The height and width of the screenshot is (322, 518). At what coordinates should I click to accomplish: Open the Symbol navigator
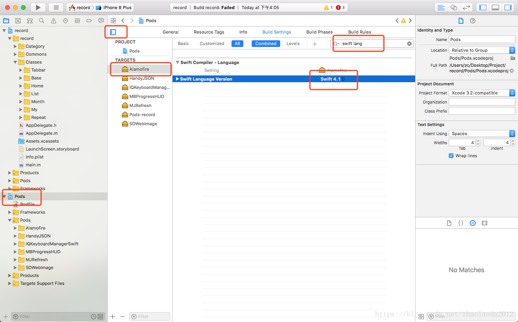point(30,21)
